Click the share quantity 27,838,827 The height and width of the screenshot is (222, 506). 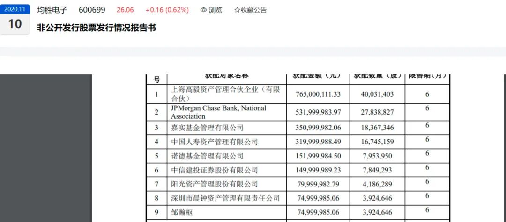[377, 112]
